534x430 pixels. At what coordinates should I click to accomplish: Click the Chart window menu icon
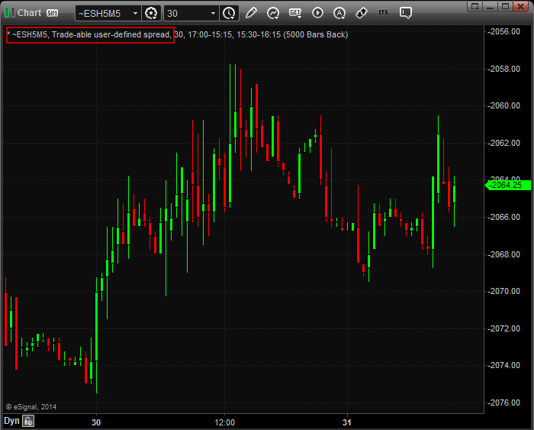8,13
